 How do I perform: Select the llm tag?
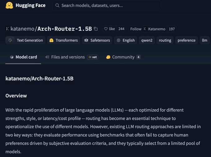pyautogui.click(x=204, y=40)
